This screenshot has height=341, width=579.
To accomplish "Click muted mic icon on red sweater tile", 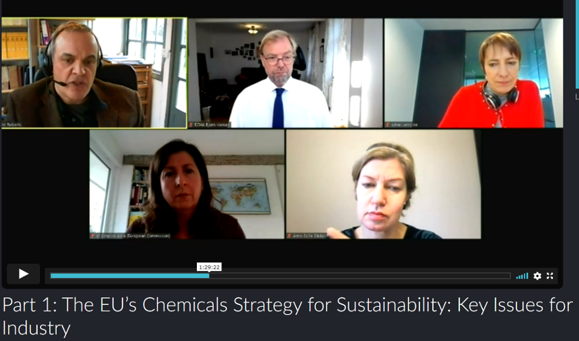I will tap(388, 125).
